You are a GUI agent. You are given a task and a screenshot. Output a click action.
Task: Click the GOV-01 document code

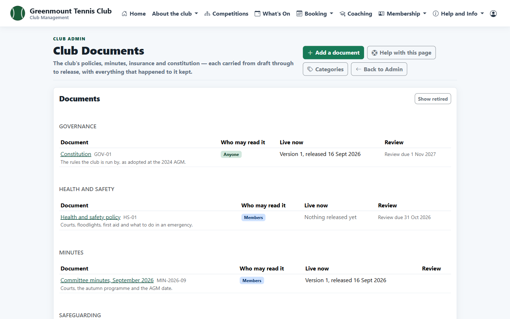(x=103, y=154)
